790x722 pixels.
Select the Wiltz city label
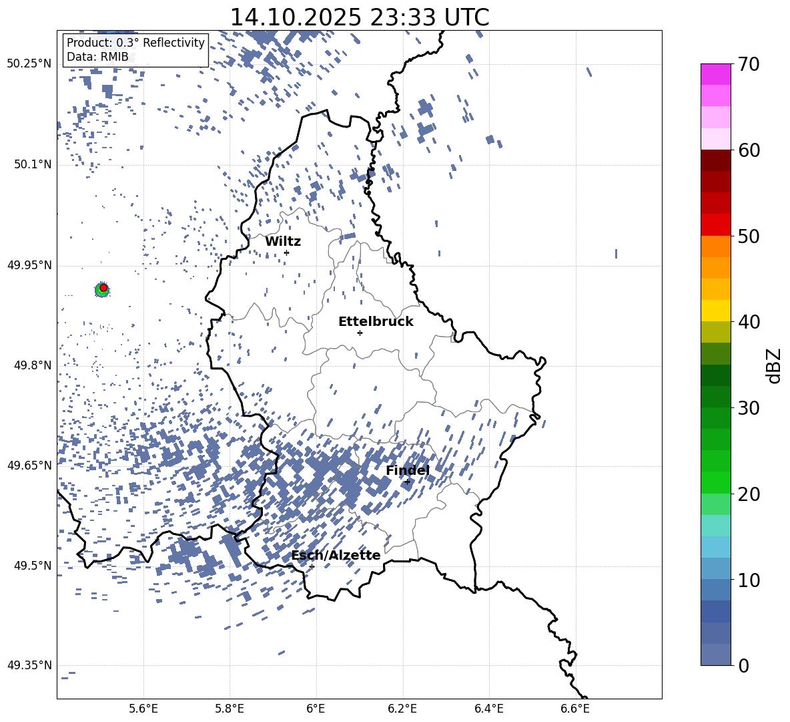pyautogui.click(x=283, y=241)
